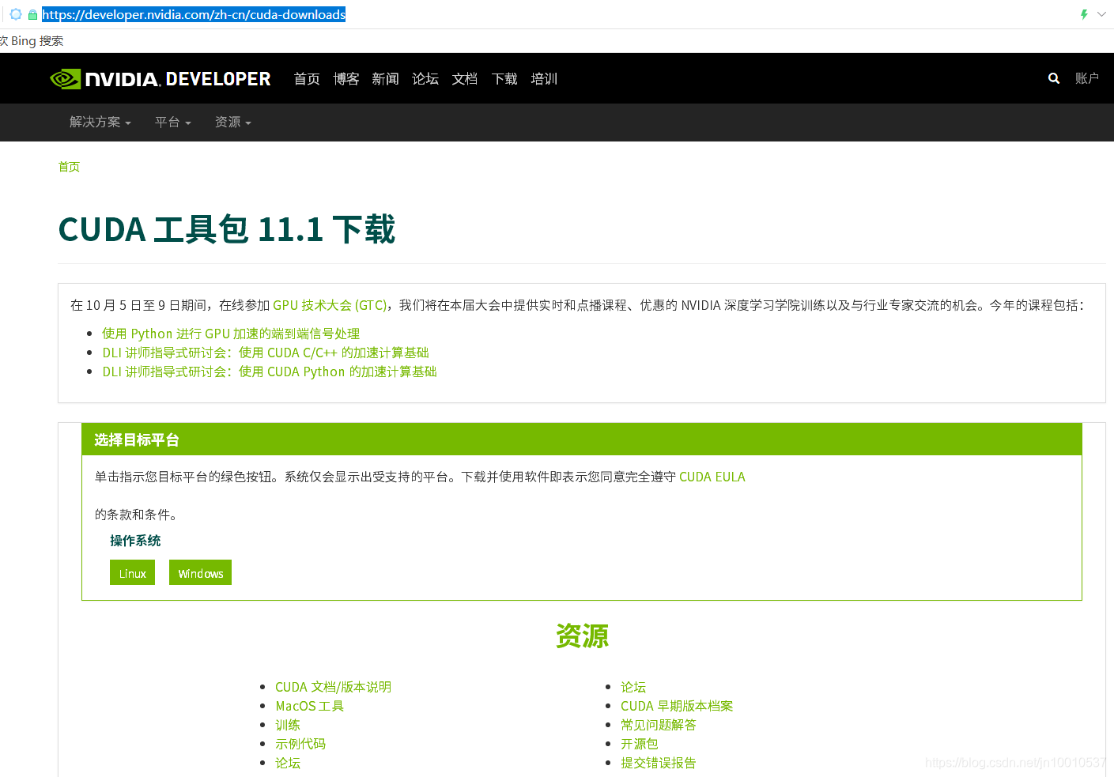Click the 账户 account link
1114x777 pixels.
pos(1087,78)
